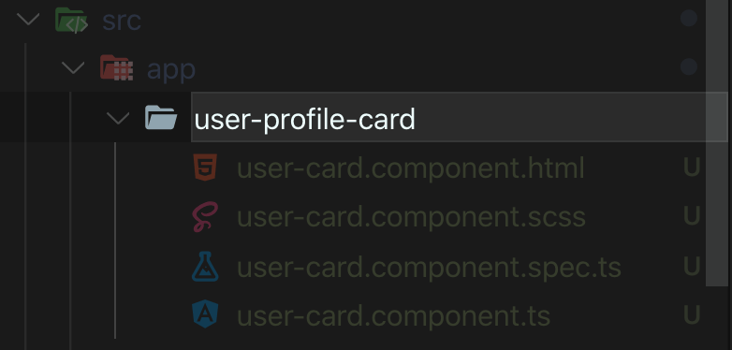The image size is (732, 350).
Task: Click the untracked U badge beside user-card.component.html
Action: tap(692, 168)
